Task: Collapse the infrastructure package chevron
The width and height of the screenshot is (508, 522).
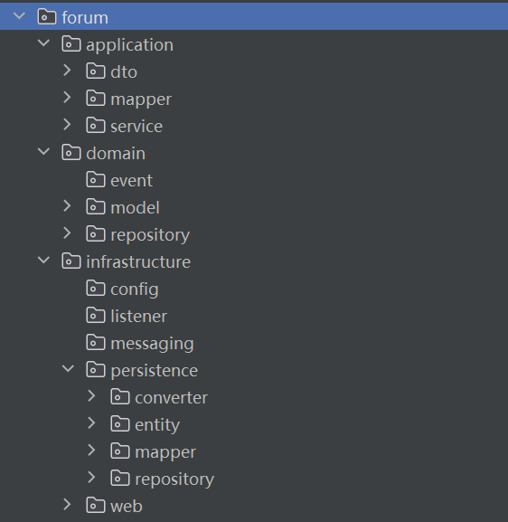Action: coord(43,260)
